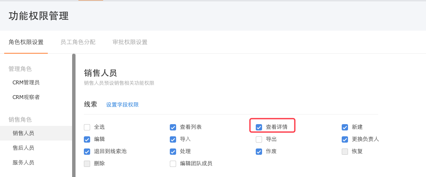The width and height of the screenshot is (426, 177).
Task: Uncheck the 处理 permission
Action: (x=173, y=151)
